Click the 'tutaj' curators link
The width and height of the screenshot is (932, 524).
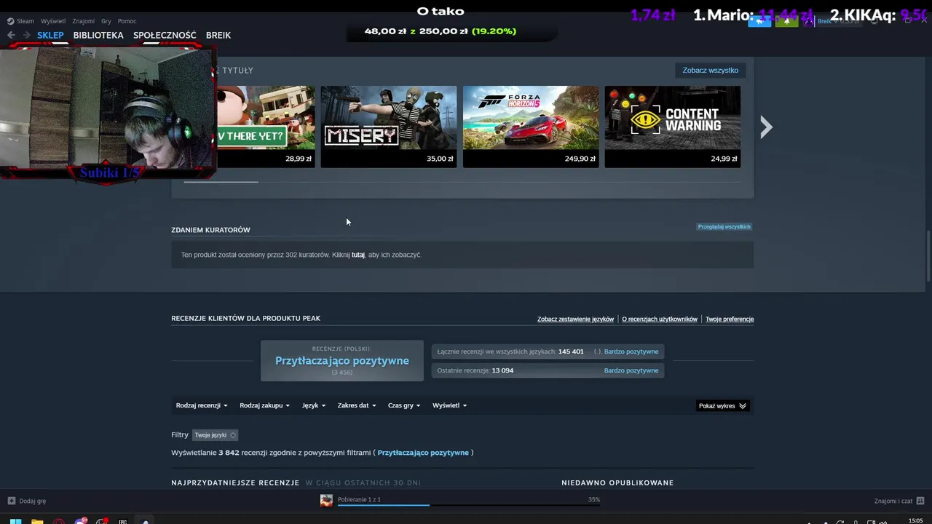358,255
